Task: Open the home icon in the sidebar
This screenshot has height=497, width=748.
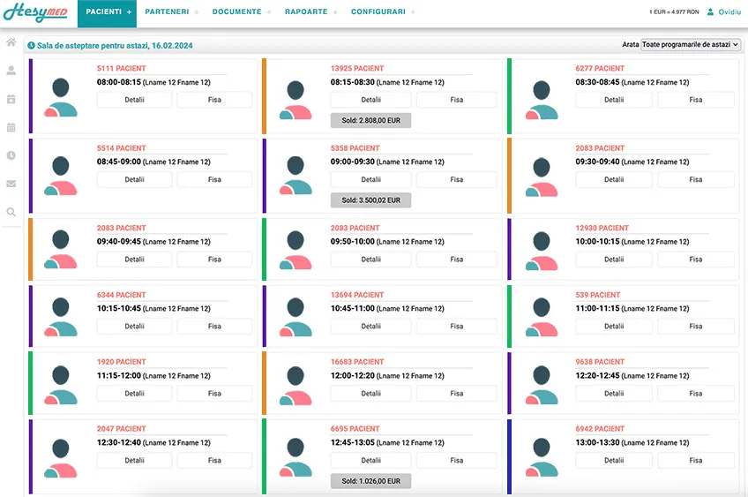Action: point(11,42)
